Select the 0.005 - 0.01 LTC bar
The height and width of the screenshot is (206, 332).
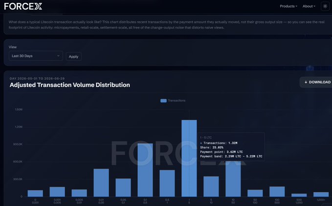click(x=79, y=193)
